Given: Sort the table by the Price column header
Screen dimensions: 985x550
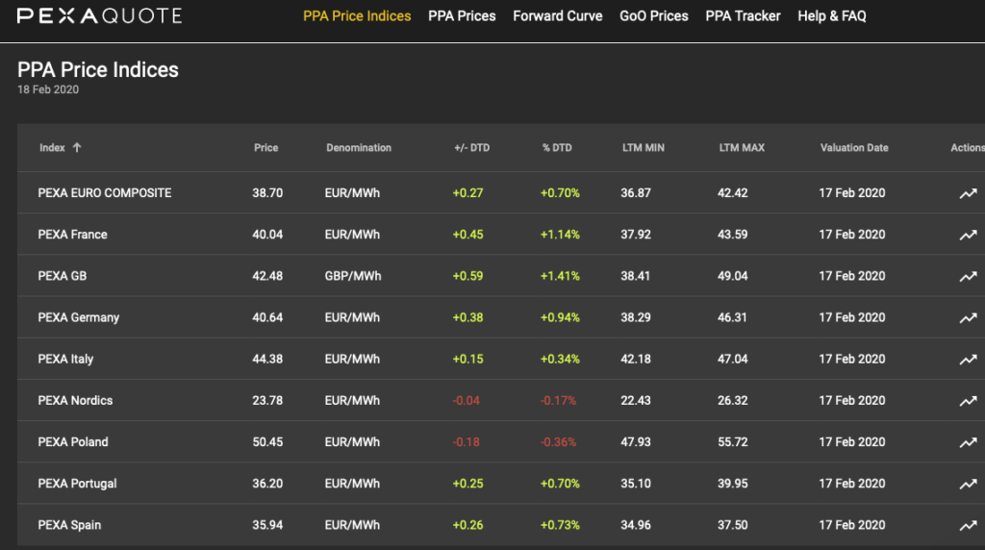Looking at the screenshot, I should (x=265, y=147).
